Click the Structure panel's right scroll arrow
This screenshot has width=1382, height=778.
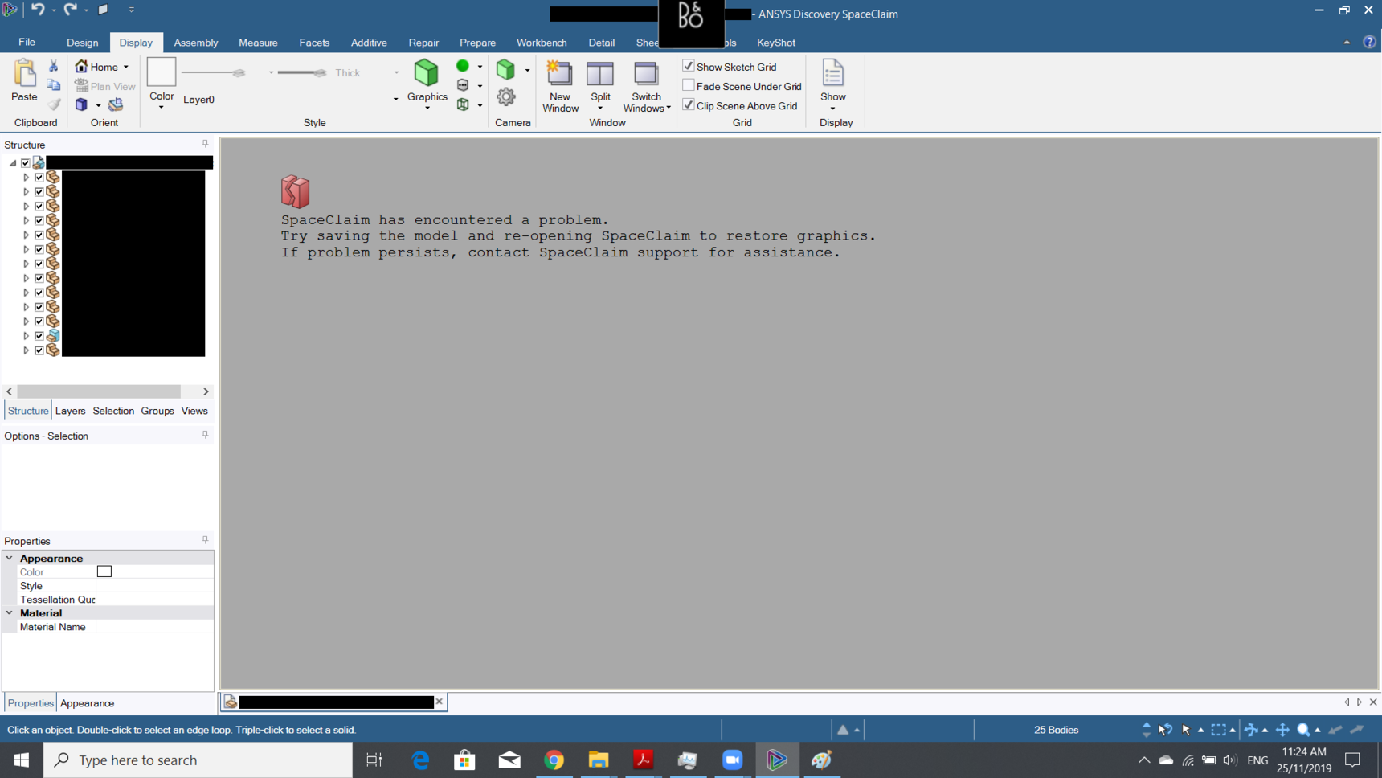pos(206,391)
